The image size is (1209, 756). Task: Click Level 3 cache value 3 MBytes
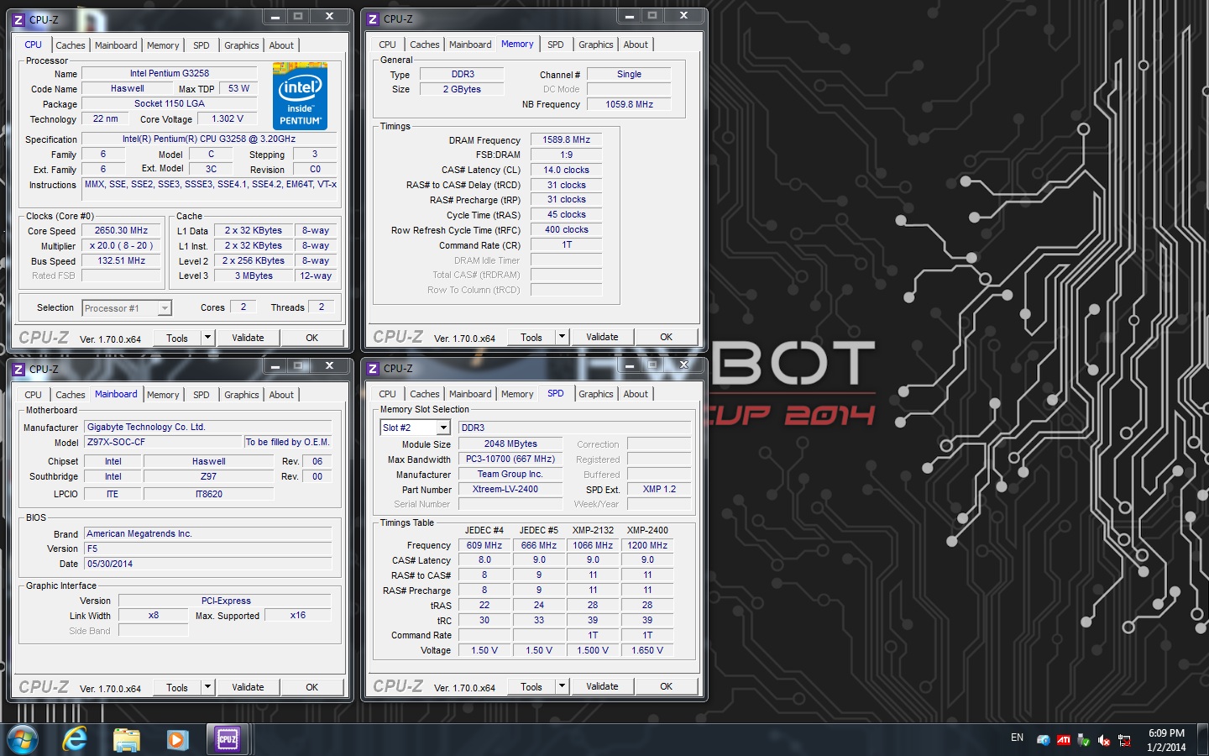coord(254,276)
